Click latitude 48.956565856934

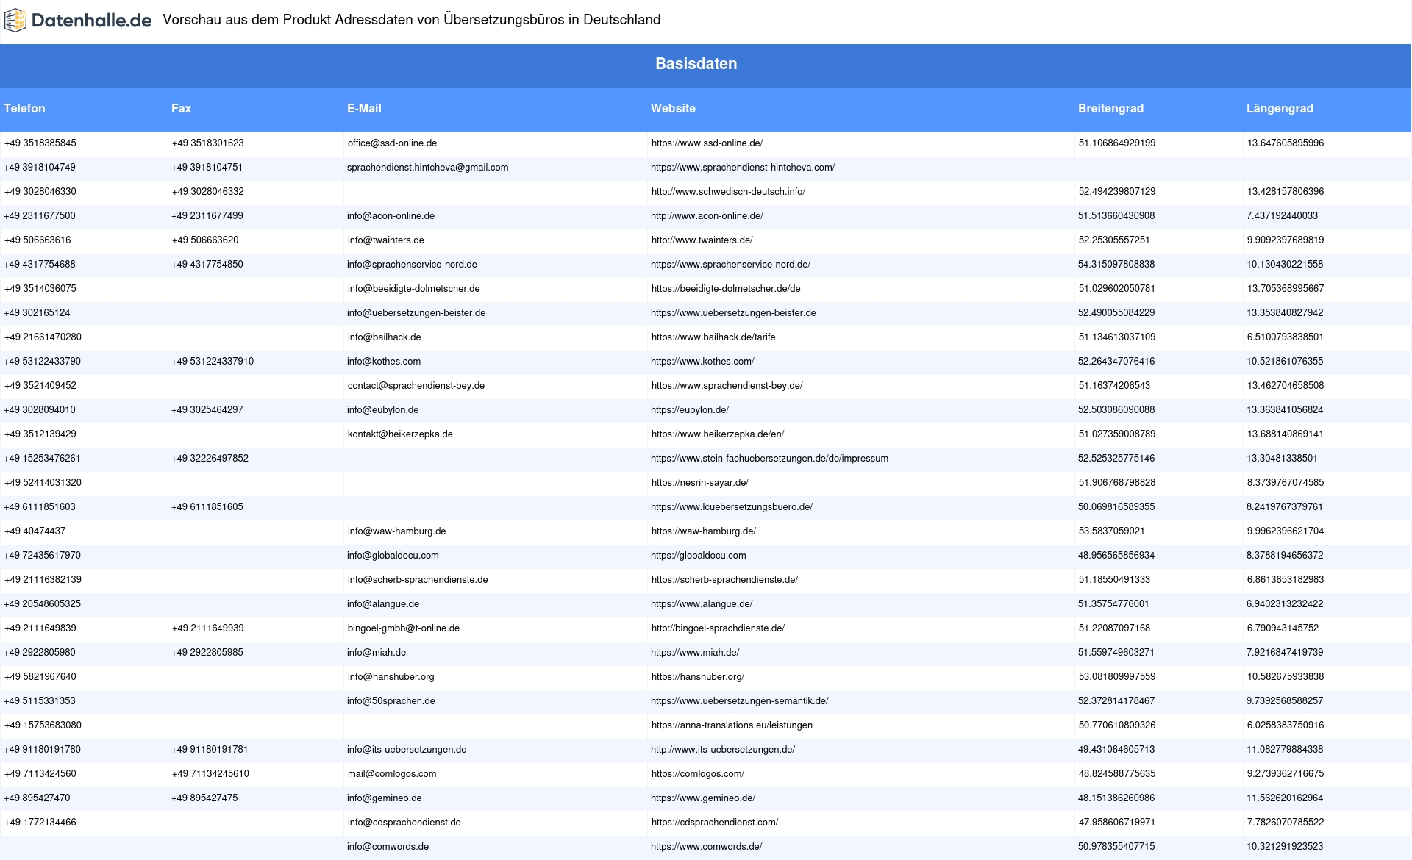pos(1116,556)
